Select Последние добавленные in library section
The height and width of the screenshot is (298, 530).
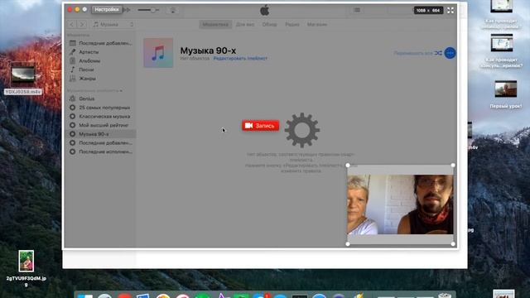[x=101, y=43]
